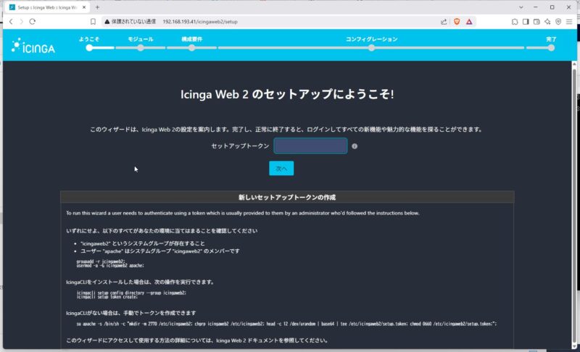Click the Icinga Web 2 のセットアップにようこそ title
580x352 pixels.
[x=287, y=95]
